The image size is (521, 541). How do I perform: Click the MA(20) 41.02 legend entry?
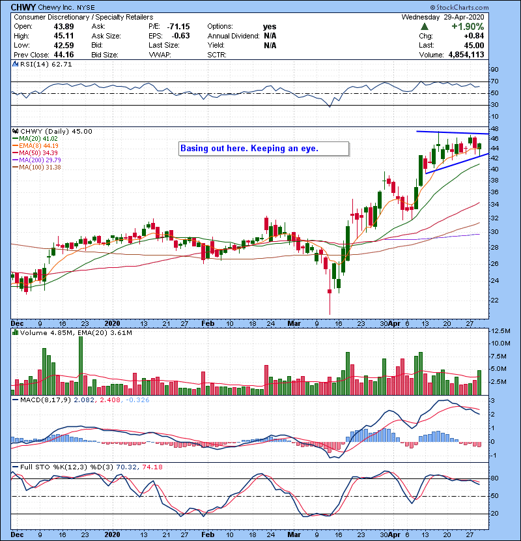(x=38, y=139)
